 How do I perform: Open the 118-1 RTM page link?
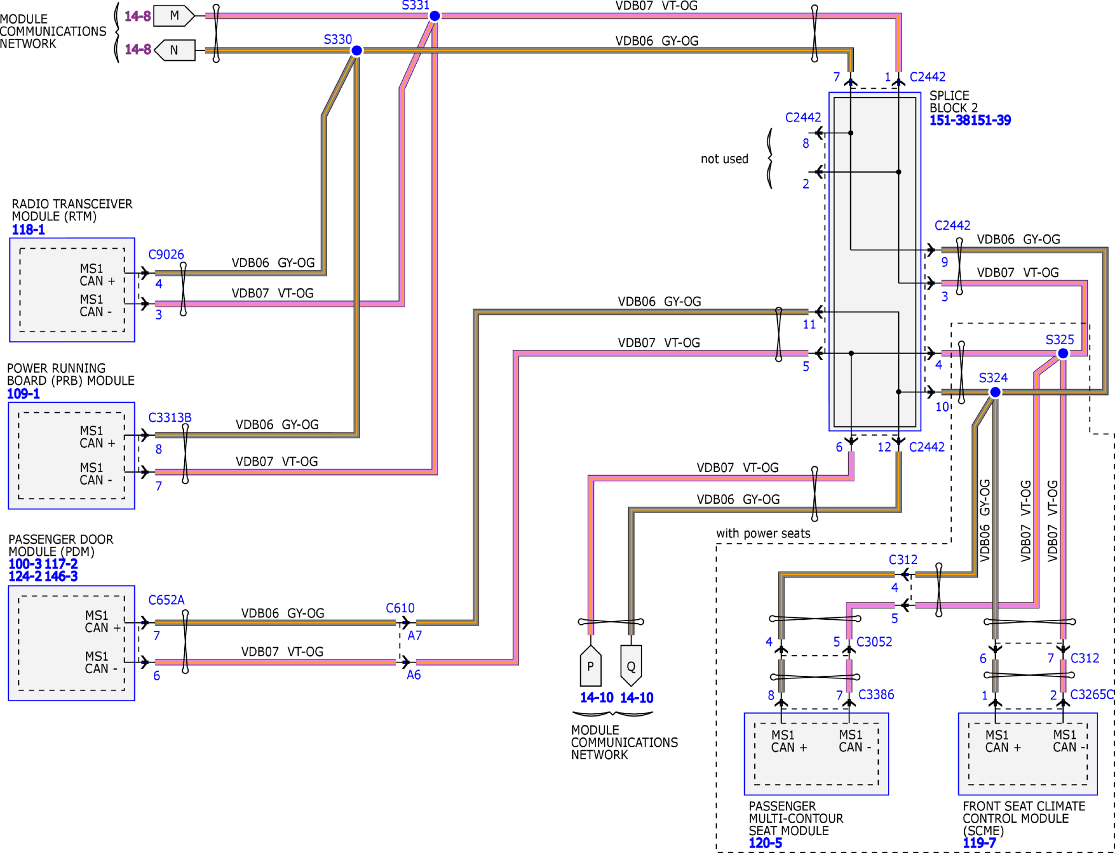28,230
